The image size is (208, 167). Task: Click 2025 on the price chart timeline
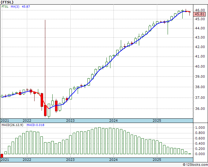click(157, 121)
